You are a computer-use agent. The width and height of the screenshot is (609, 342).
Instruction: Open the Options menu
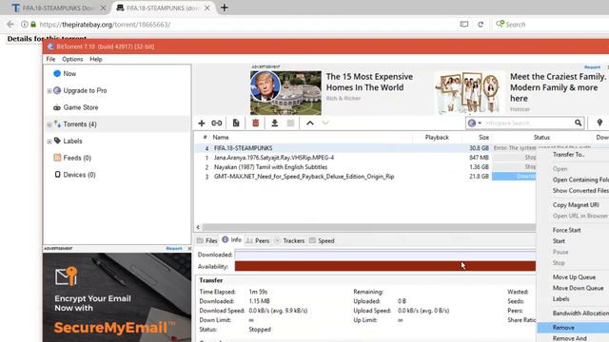tap(72, 59)
